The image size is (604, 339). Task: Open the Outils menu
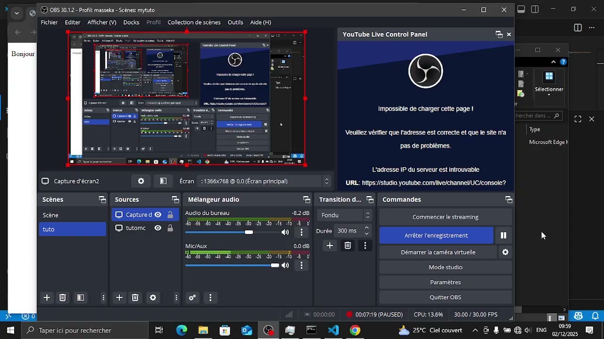click(x=235, y=22)
